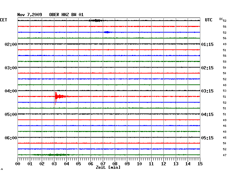The width and height of the screenshot is (228, 173).
Task: Click the '10' minute axis label
Action: click(x=139, y=164)
